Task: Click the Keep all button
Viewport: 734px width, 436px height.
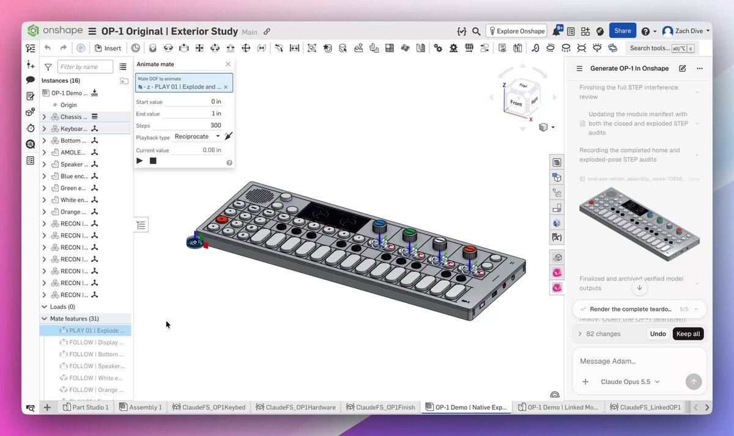Action: 688,334
